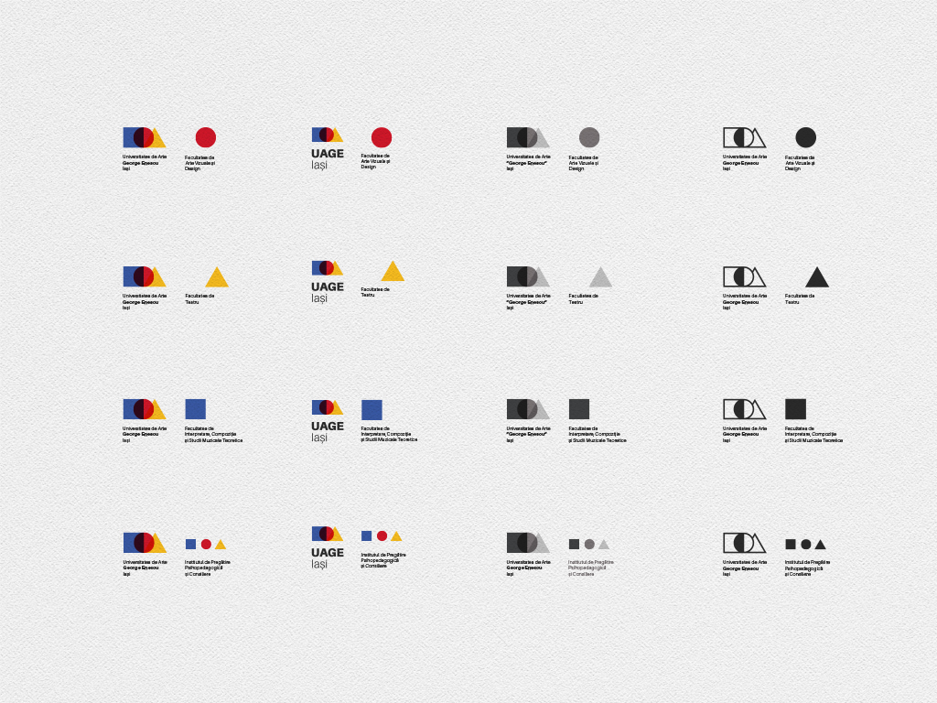The image size is (937, 703).
Task: Click the outlined university logo beside the large black square
Action: 745,409
